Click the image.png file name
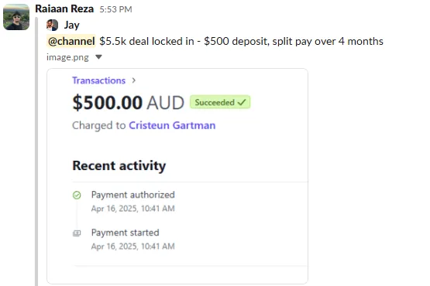This screenshot has height=286, width=430. point(67,57)
